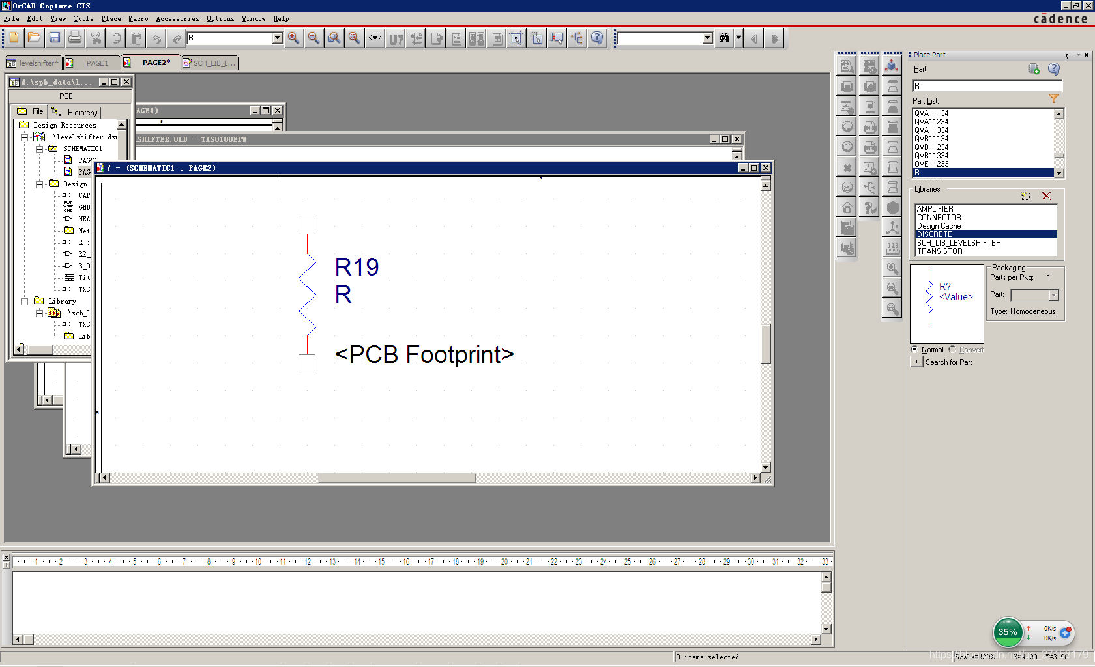
Task: Click the Part name input field
Action: [987, 86]
